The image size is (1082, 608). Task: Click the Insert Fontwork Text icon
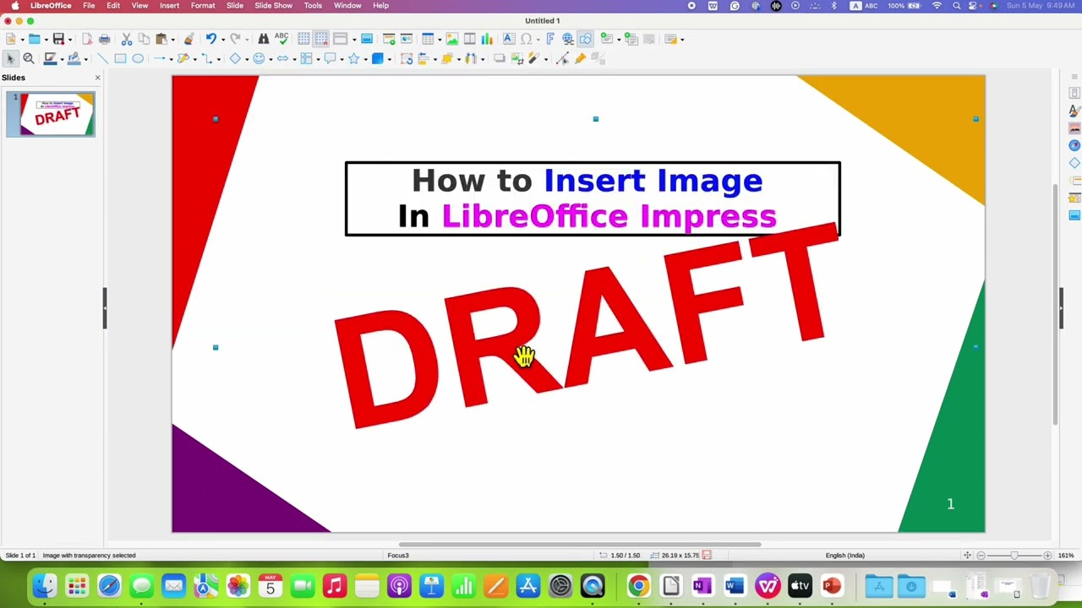[x=550, y=39]
